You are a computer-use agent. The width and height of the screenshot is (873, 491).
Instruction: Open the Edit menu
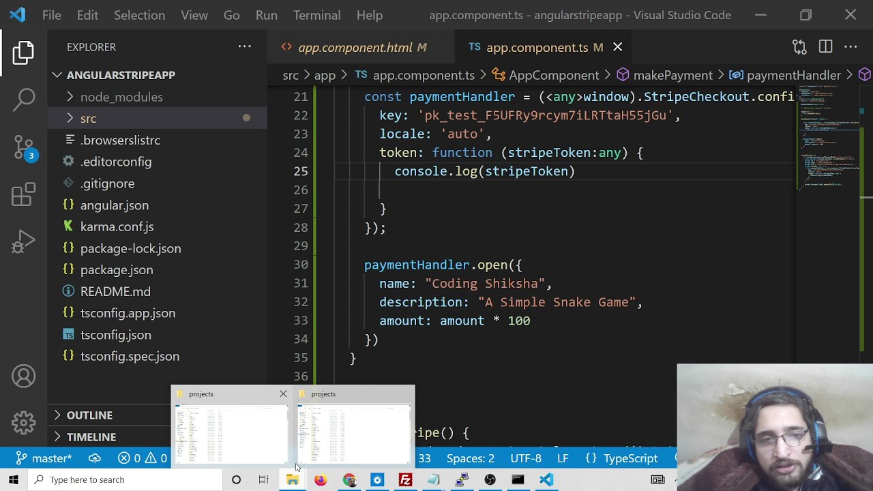[88, 15]
